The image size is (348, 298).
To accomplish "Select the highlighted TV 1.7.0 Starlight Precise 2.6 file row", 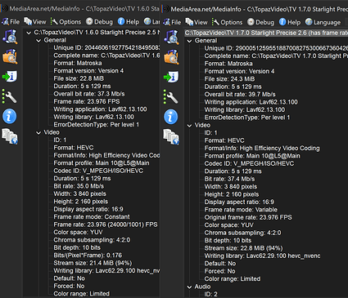I will [x=266, y=33].
